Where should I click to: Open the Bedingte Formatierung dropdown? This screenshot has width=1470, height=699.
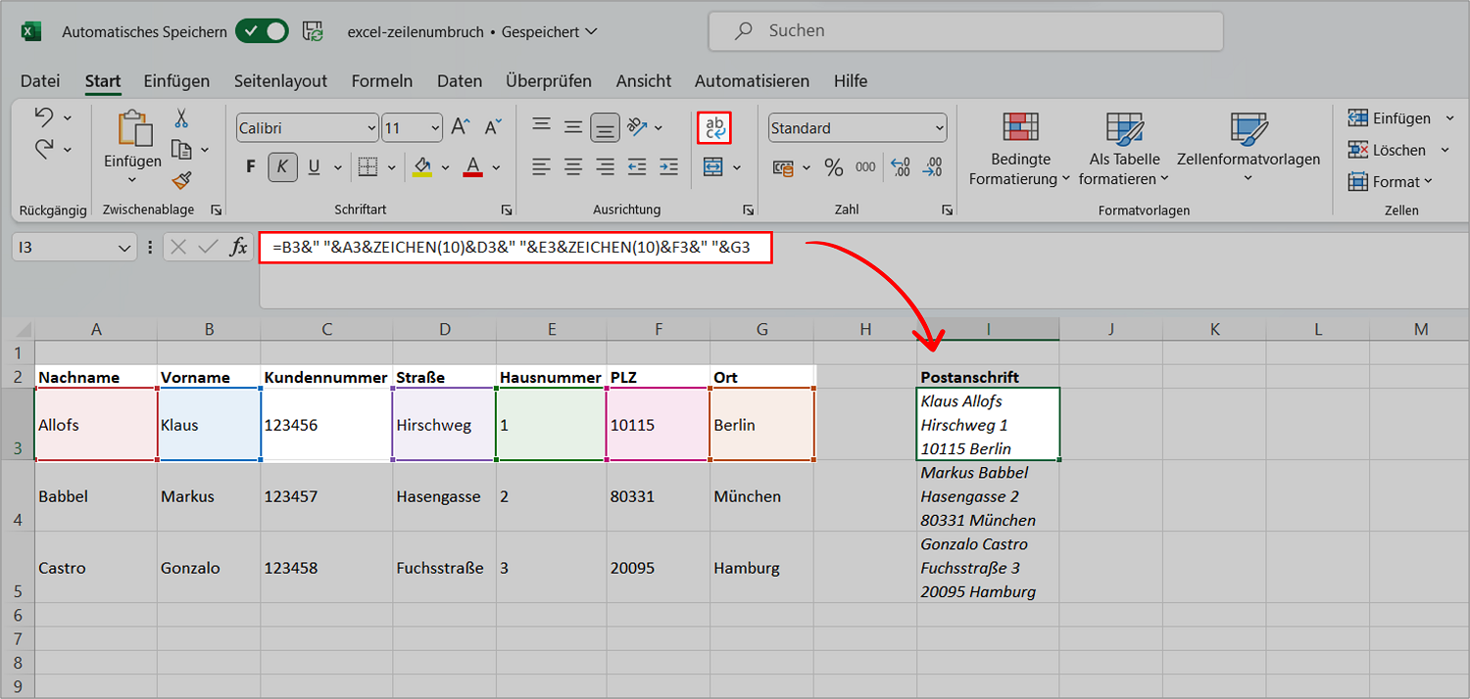[x=1020, y=151]
